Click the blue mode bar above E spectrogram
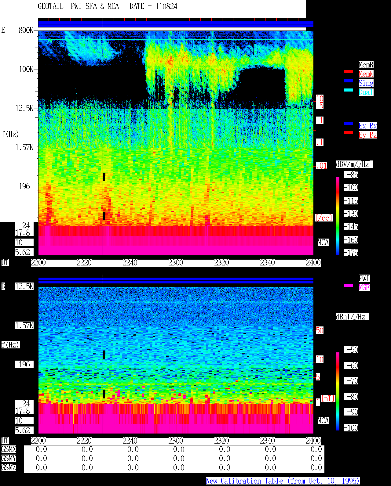Screen dimensions: 391x486 point(176,24)
